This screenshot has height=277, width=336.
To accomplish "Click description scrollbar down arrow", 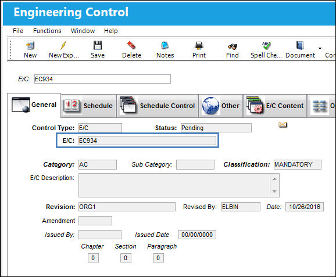I will tap(274, 192).
